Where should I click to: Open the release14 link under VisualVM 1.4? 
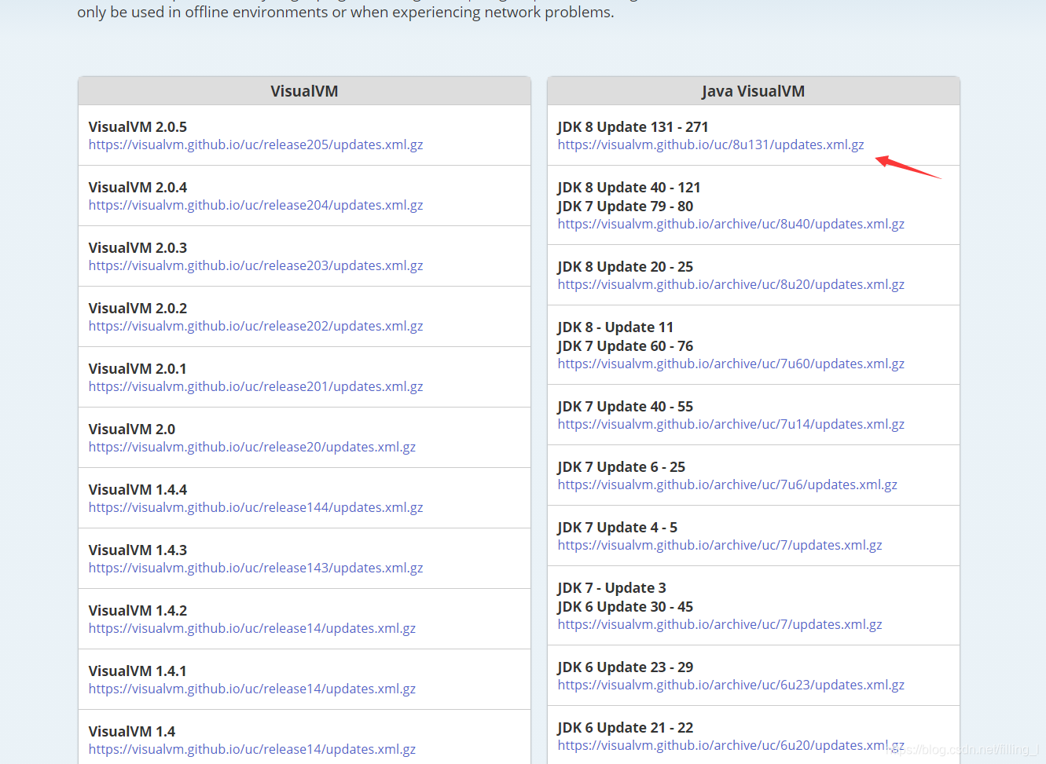click(251, 749)
